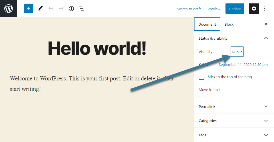Screen dimensions: 274x142
Task: Open the Public visibility option
Action: pos(237,52)
